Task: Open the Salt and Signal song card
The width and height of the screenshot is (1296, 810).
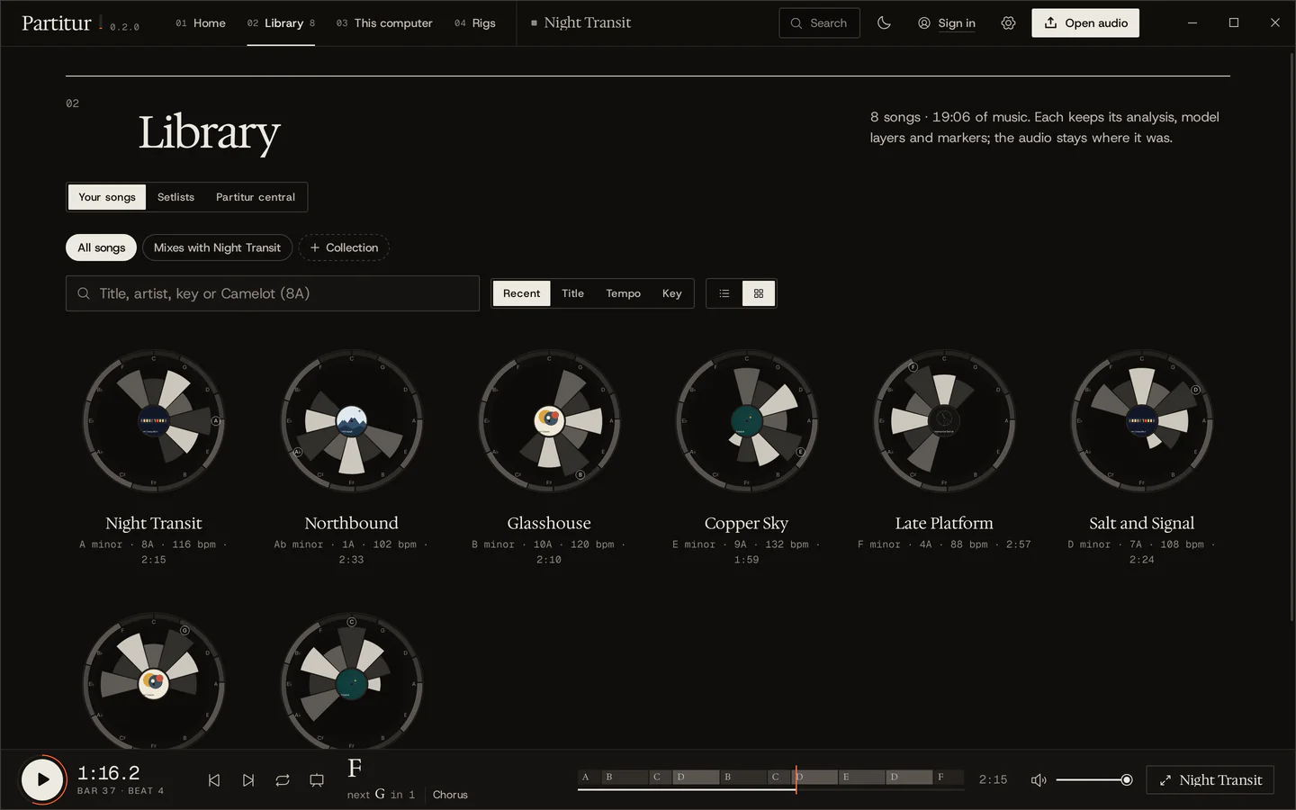Action: coord(1142,458)
